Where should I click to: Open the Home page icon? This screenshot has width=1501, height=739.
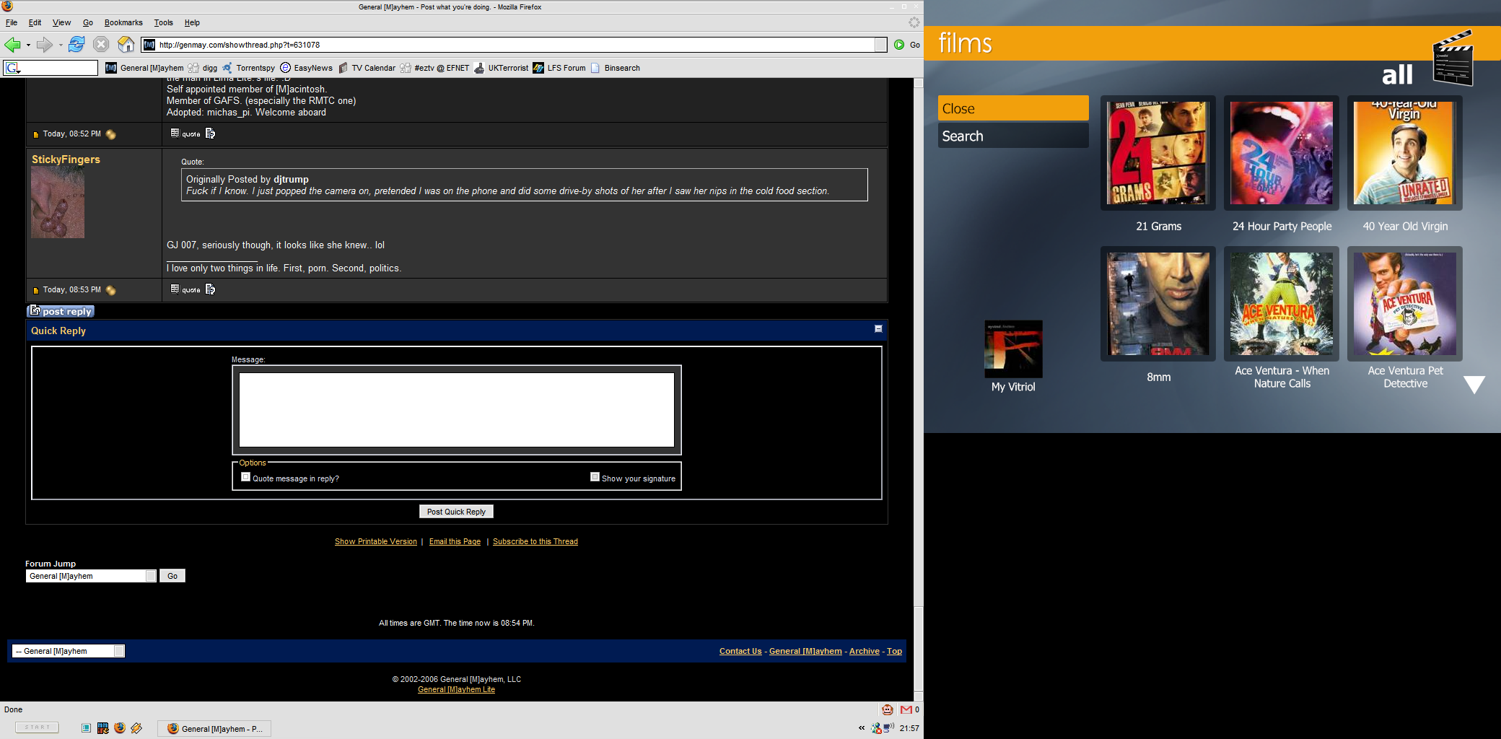click(x=126, y=45)
